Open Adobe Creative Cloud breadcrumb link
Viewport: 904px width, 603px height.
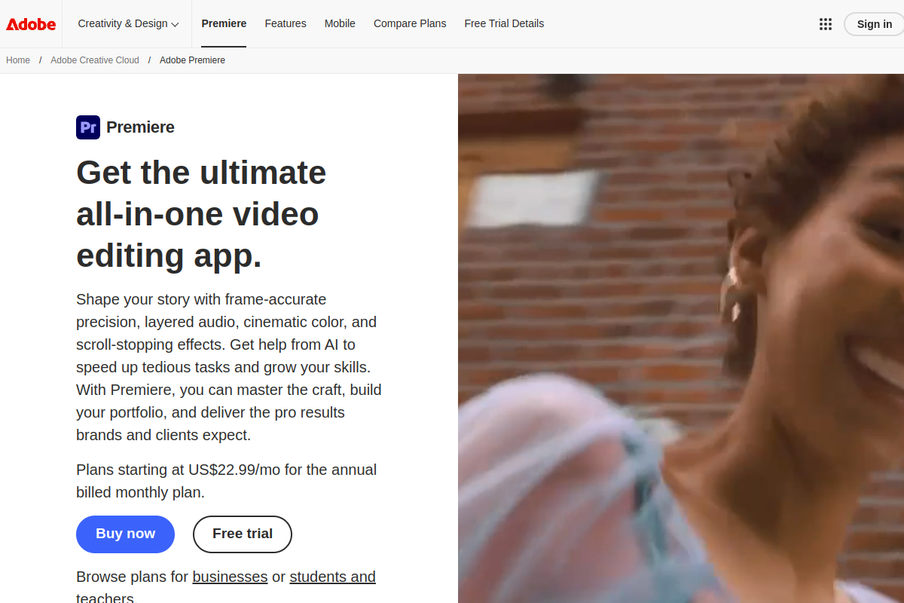coord(95,60)
